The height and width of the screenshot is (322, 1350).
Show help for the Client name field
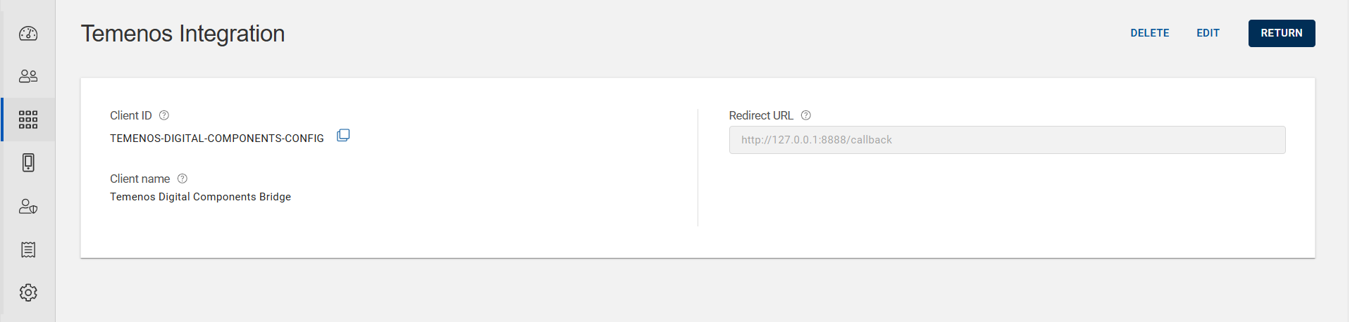click(182, 179)
